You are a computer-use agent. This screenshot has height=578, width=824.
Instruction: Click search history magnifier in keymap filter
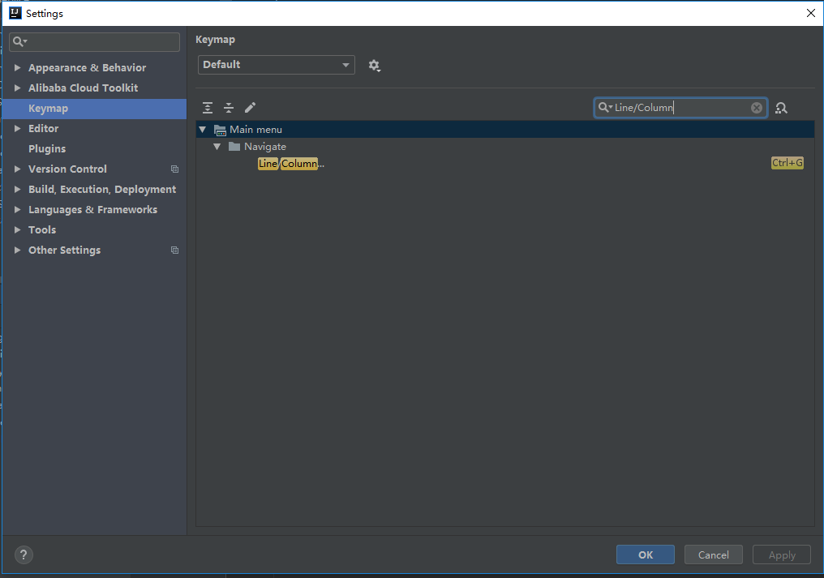[605, 107]
